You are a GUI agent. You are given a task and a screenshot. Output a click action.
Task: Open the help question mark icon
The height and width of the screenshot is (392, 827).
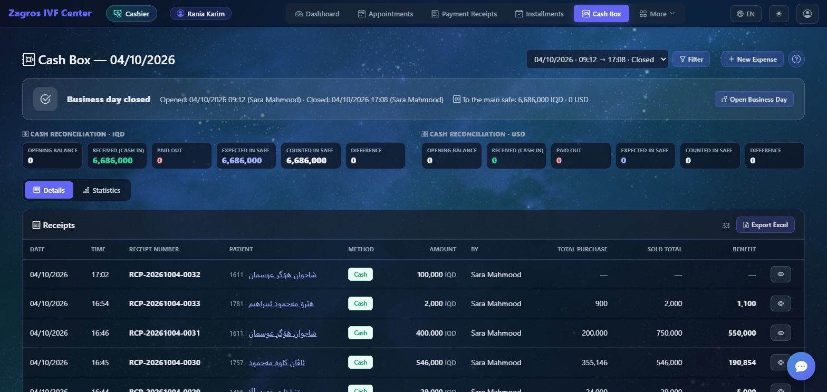(x=796, y=59)
